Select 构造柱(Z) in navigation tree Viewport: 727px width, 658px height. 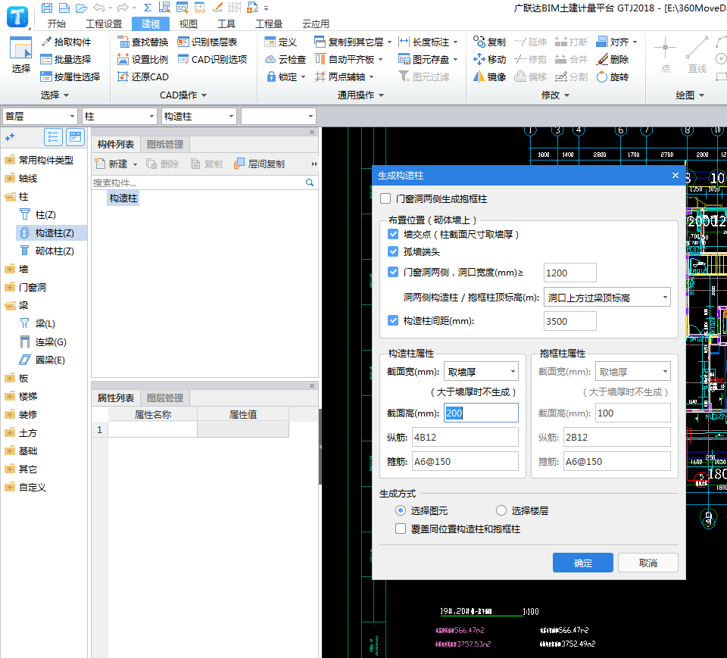[51, 232]
